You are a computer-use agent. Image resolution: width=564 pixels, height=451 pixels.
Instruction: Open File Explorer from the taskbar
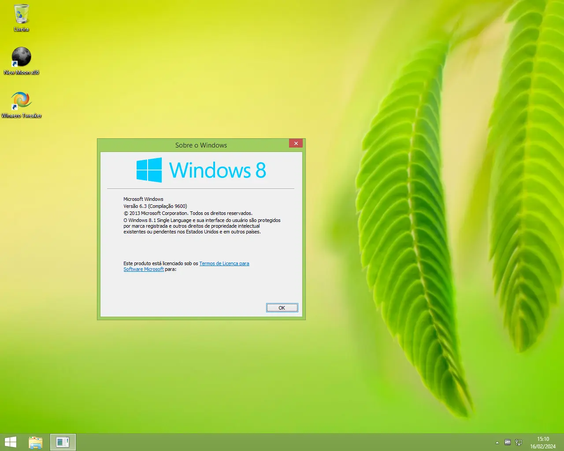(36, 442)
